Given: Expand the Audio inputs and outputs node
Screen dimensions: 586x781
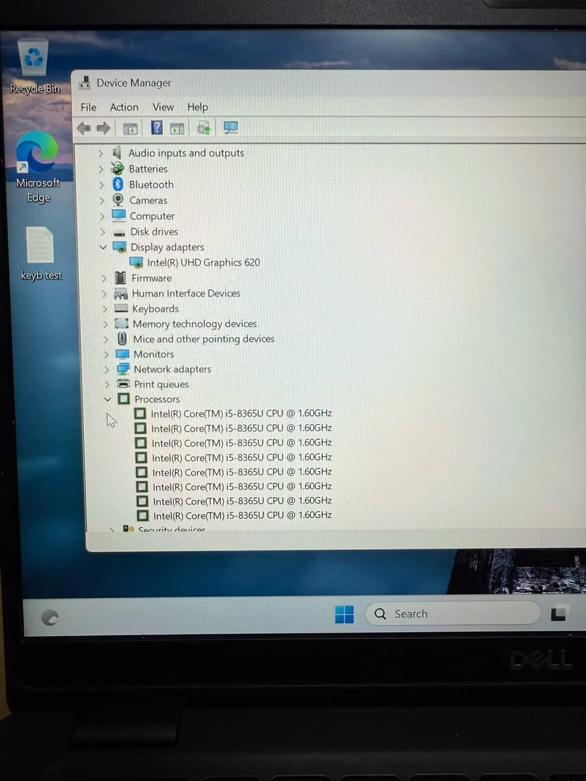Looking at the screenshot, I should click(x=100, y=153).
